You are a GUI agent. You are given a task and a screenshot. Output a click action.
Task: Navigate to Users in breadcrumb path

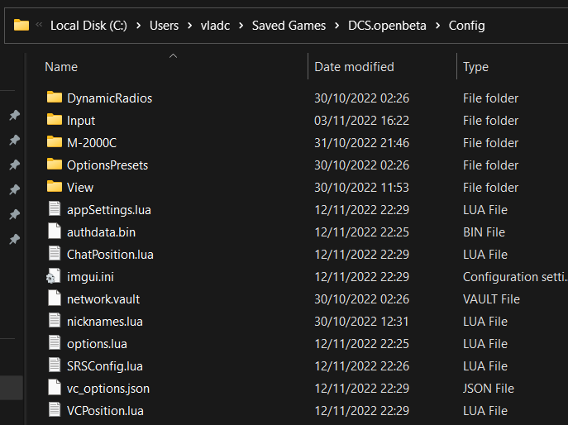pyautogui.click(x=164, y=26)
